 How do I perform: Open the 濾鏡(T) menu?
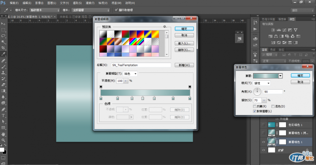click(x=90, y=3)
